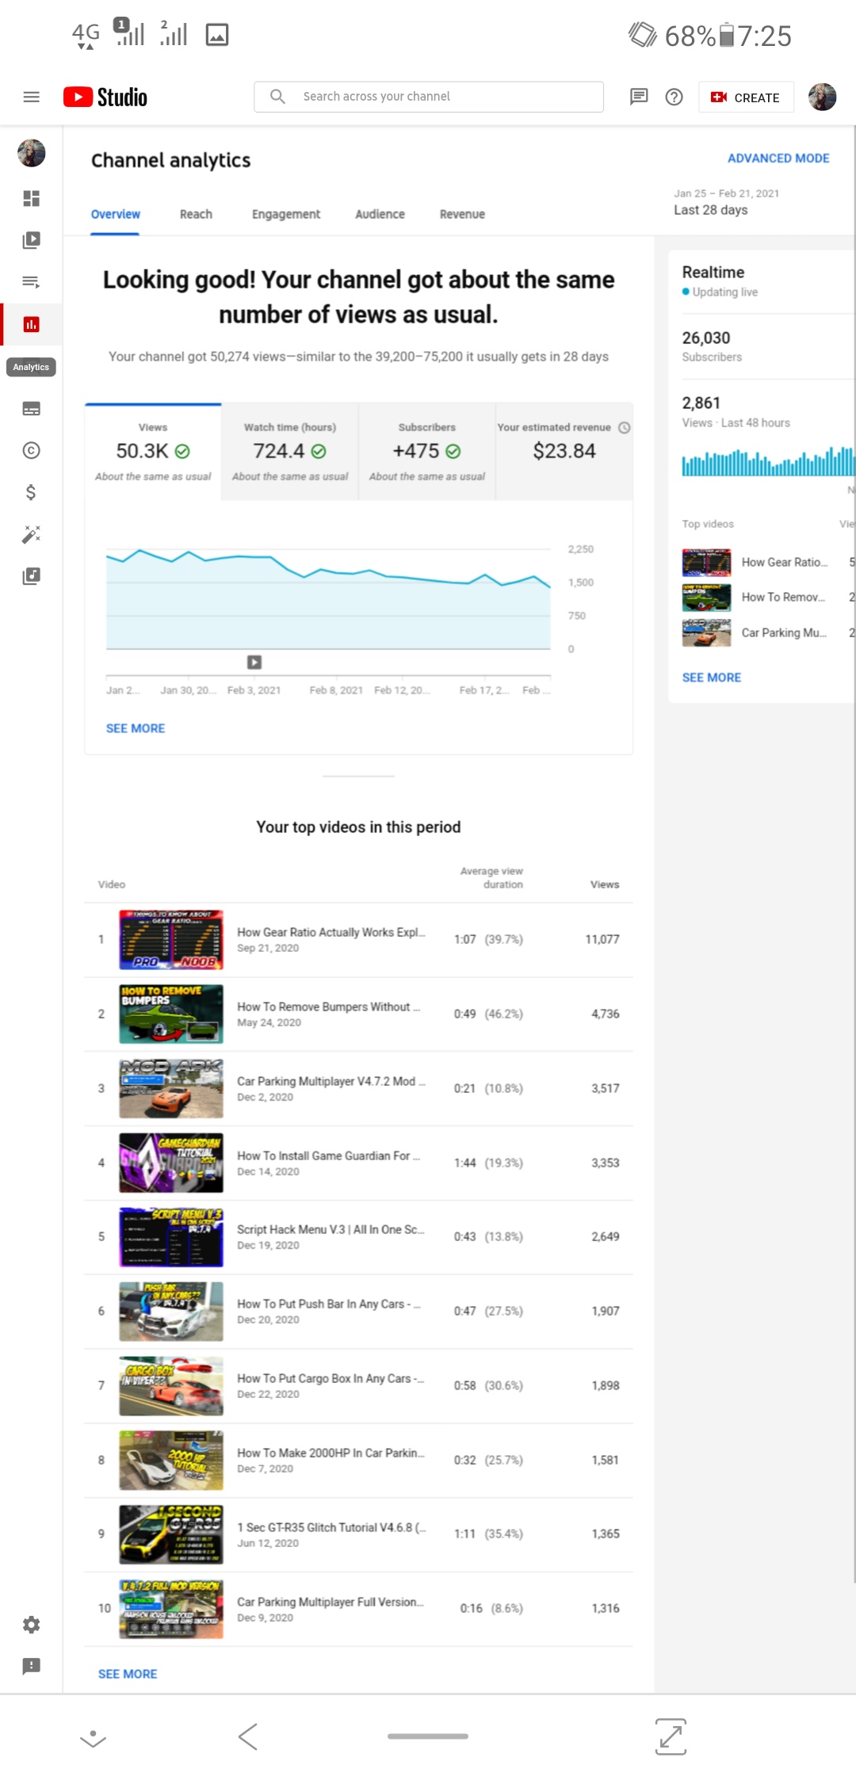The image size is (856, 1780).
Task: Open Script Hack Menu V.3 video
Action: pos(331,1229)
